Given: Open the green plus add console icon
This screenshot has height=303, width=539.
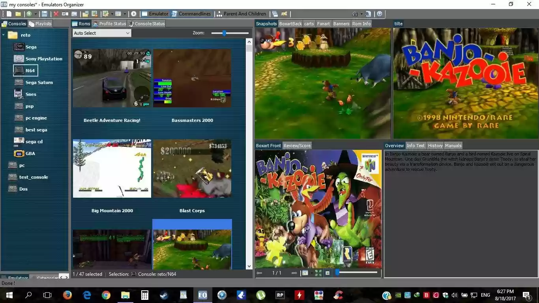Looking at the screenshot, I should coord(30,14).
